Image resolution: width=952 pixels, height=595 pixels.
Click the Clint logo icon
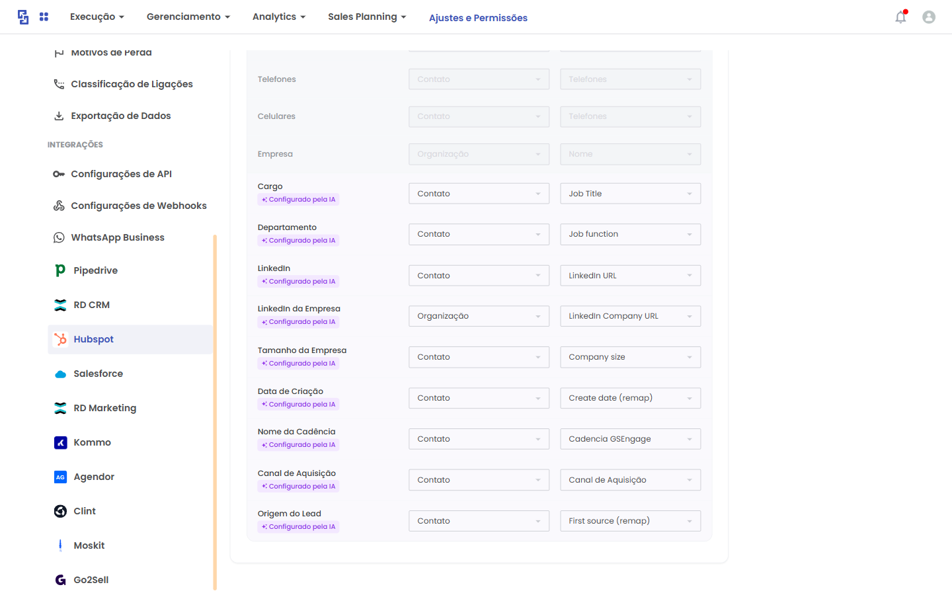click(60, 511)
